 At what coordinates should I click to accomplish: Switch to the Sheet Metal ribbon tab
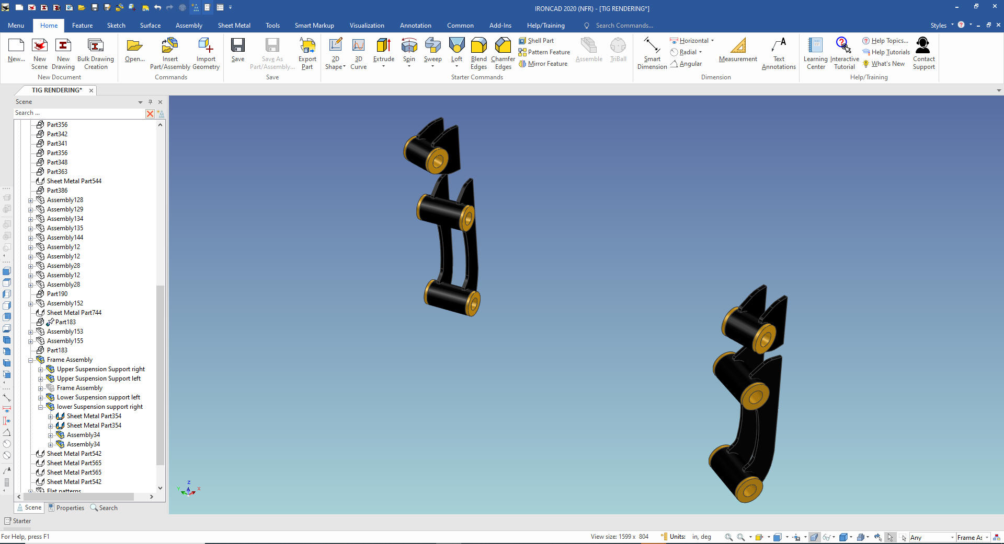tap(234, 26)
